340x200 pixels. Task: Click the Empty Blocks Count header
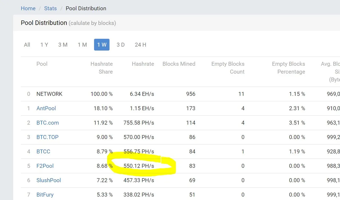pyautogui.click(x=228, y=68)
